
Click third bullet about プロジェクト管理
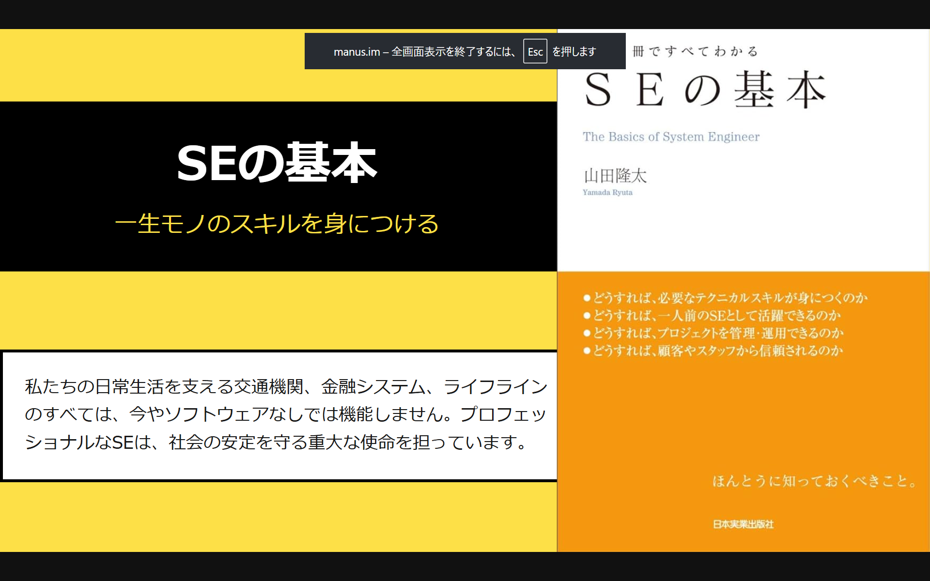(x=713, y=333)
